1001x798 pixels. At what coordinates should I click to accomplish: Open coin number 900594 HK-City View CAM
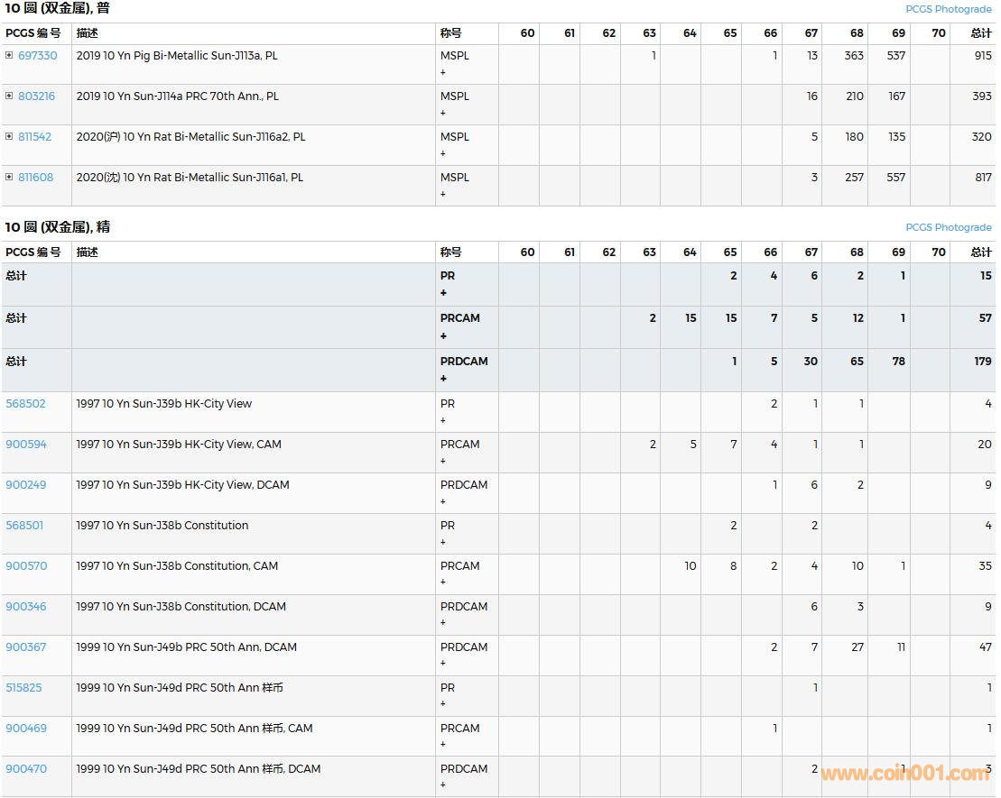(x=26, y=445)
